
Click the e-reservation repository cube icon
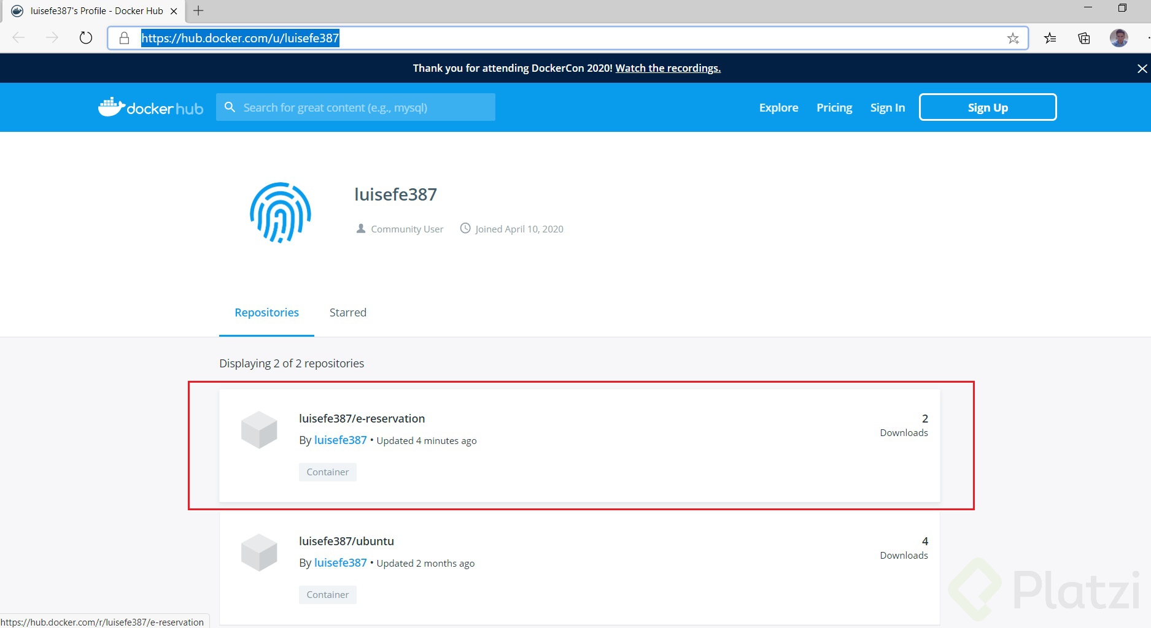click(259, 430)
